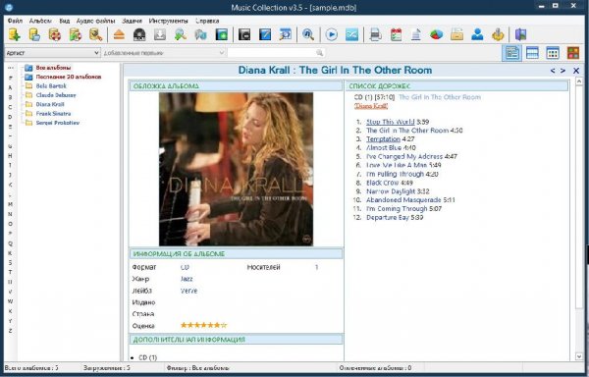This screenshot has height=377, width=589.
Task: Click scroll up arrow of details scrollbar
Action: pyautogui.click(x=579, y=81)
